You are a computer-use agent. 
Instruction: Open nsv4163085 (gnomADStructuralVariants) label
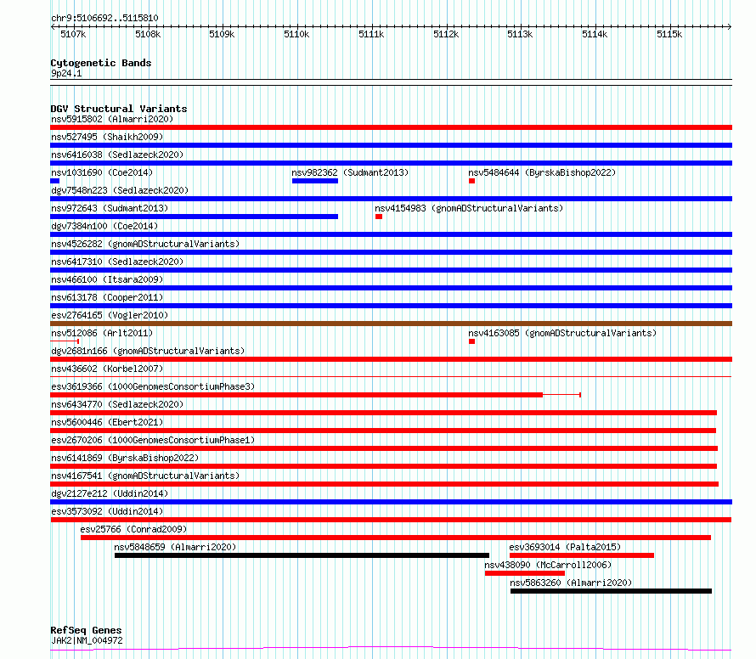click(x=562, y=333)
